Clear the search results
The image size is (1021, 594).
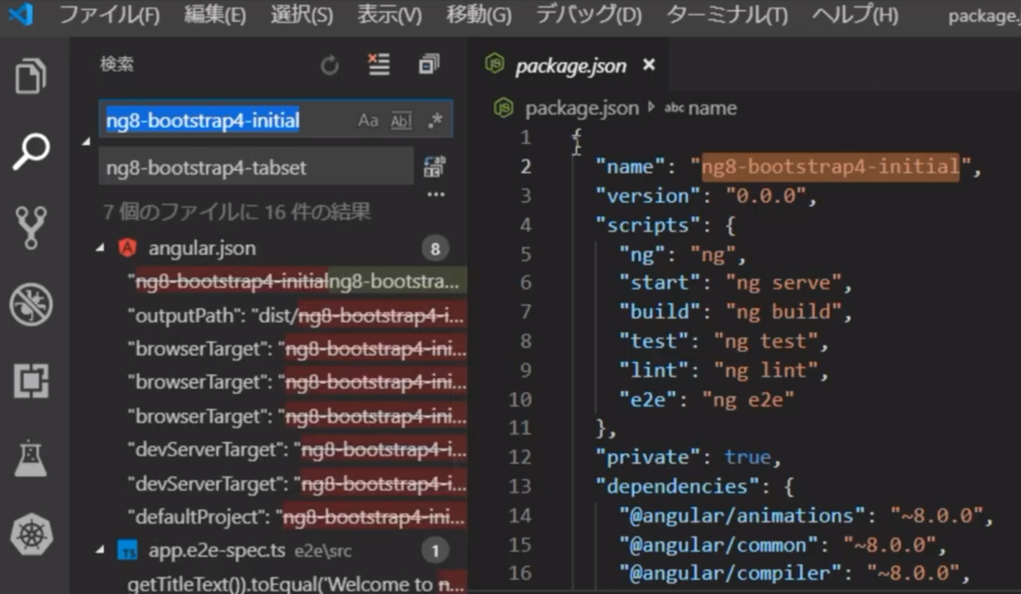[x=378, y=64]
